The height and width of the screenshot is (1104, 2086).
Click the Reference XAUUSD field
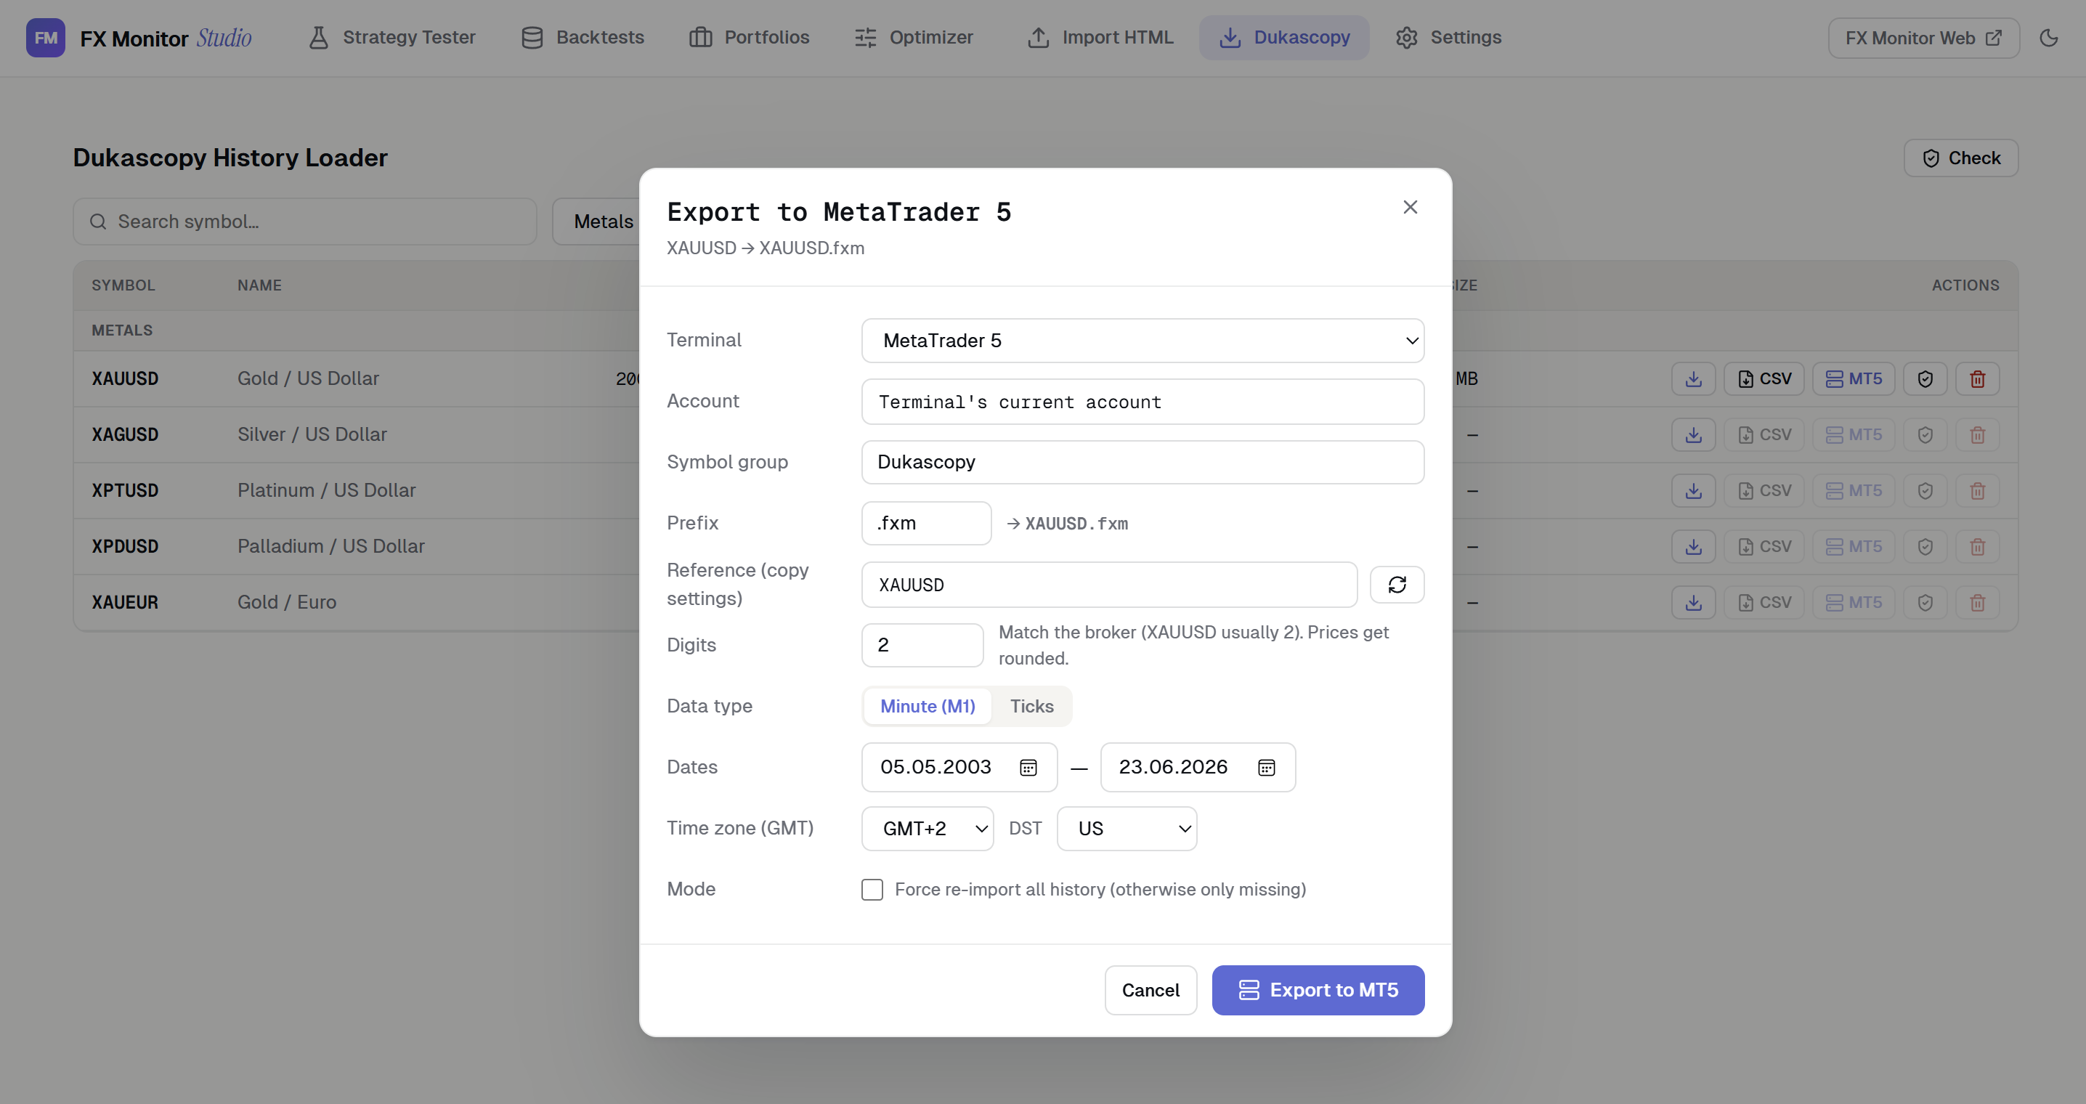[1108, 585]
